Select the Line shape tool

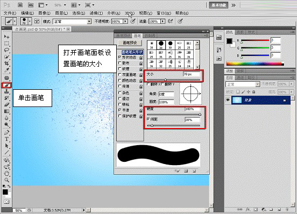click(6, 152)
